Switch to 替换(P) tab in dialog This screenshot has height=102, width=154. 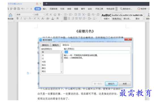[56, 45]
